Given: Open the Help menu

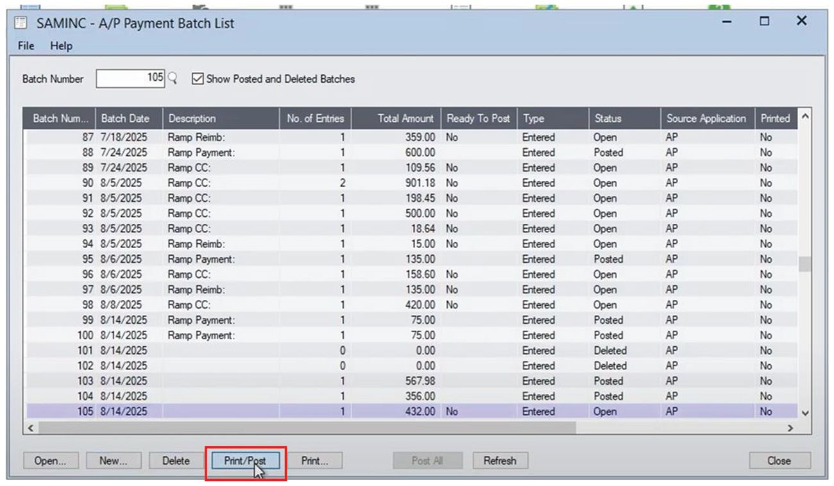Looking at the screenshot, I should click(x=62, y=46).
